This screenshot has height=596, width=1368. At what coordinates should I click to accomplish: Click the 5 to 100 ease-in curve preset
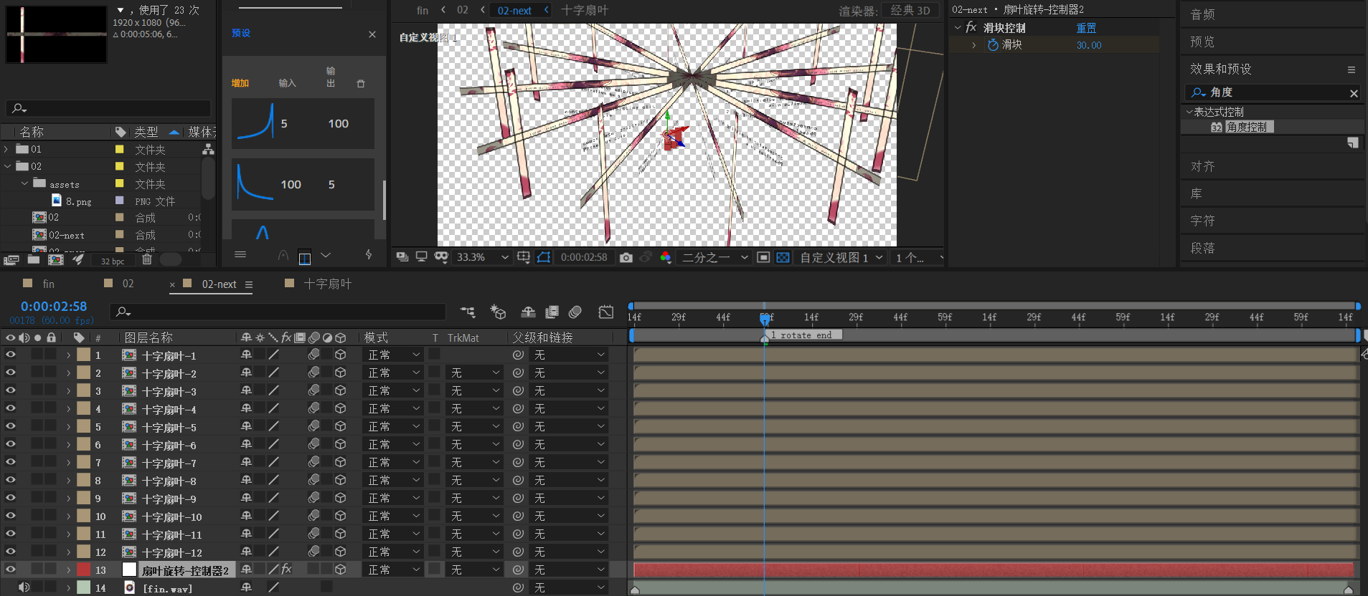pyautogui.click(x=303, y=123)
